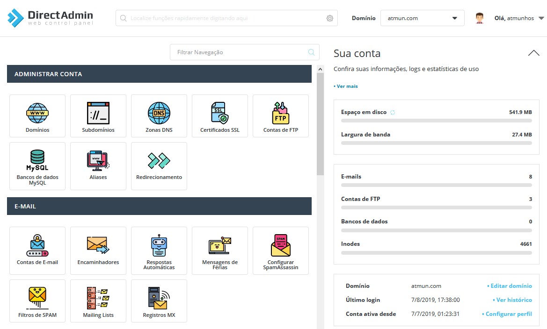Screen dimensions: 547x329
Task: Click the 7/7/2019, 01:23:31 date
Action: [x=435, y=314]
